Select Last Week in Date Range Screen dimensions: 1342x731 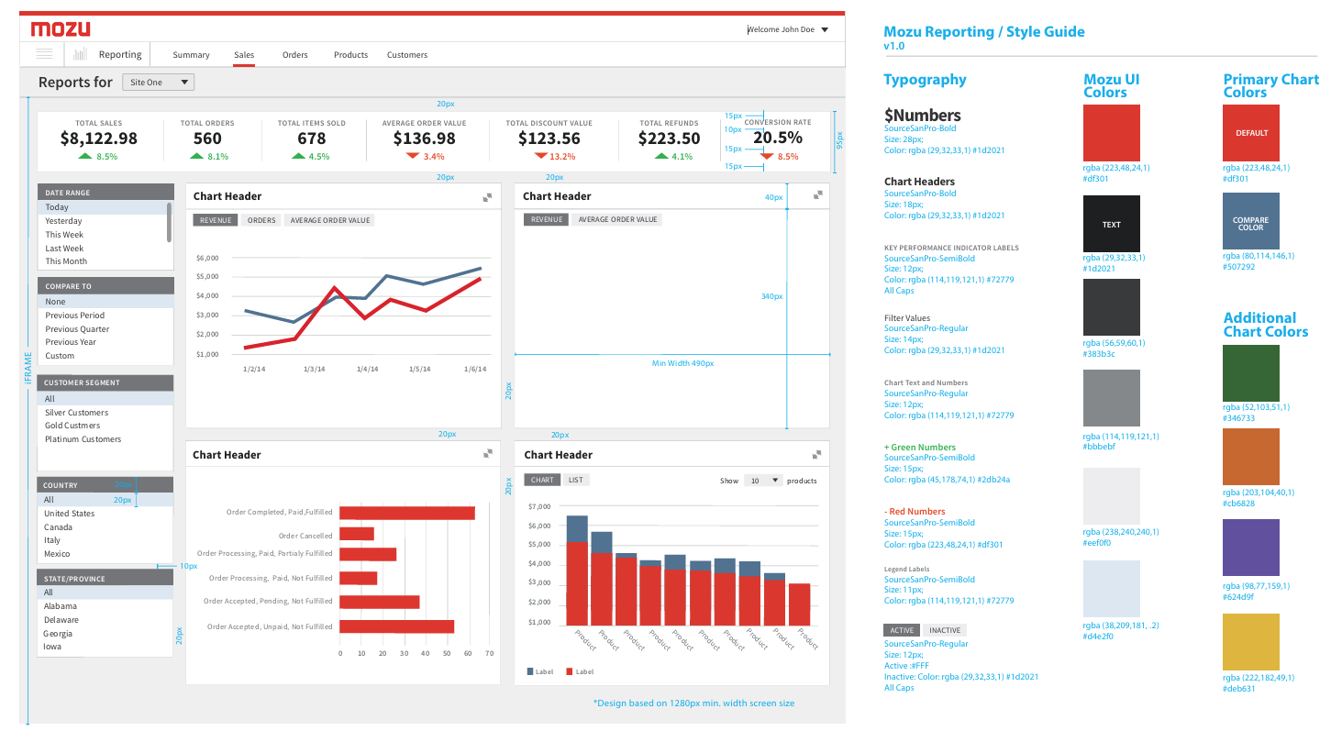coord(102,249)
